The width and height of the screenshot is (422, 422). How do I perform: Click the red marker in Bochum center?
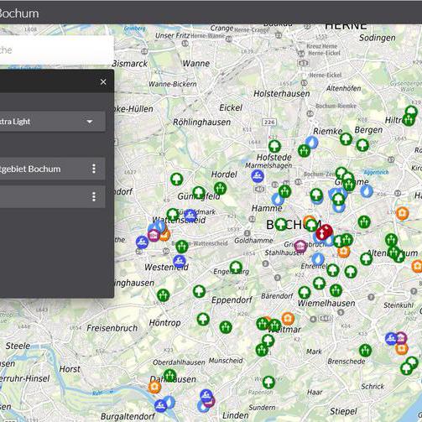pyautogui.click(x=324, y=232)
